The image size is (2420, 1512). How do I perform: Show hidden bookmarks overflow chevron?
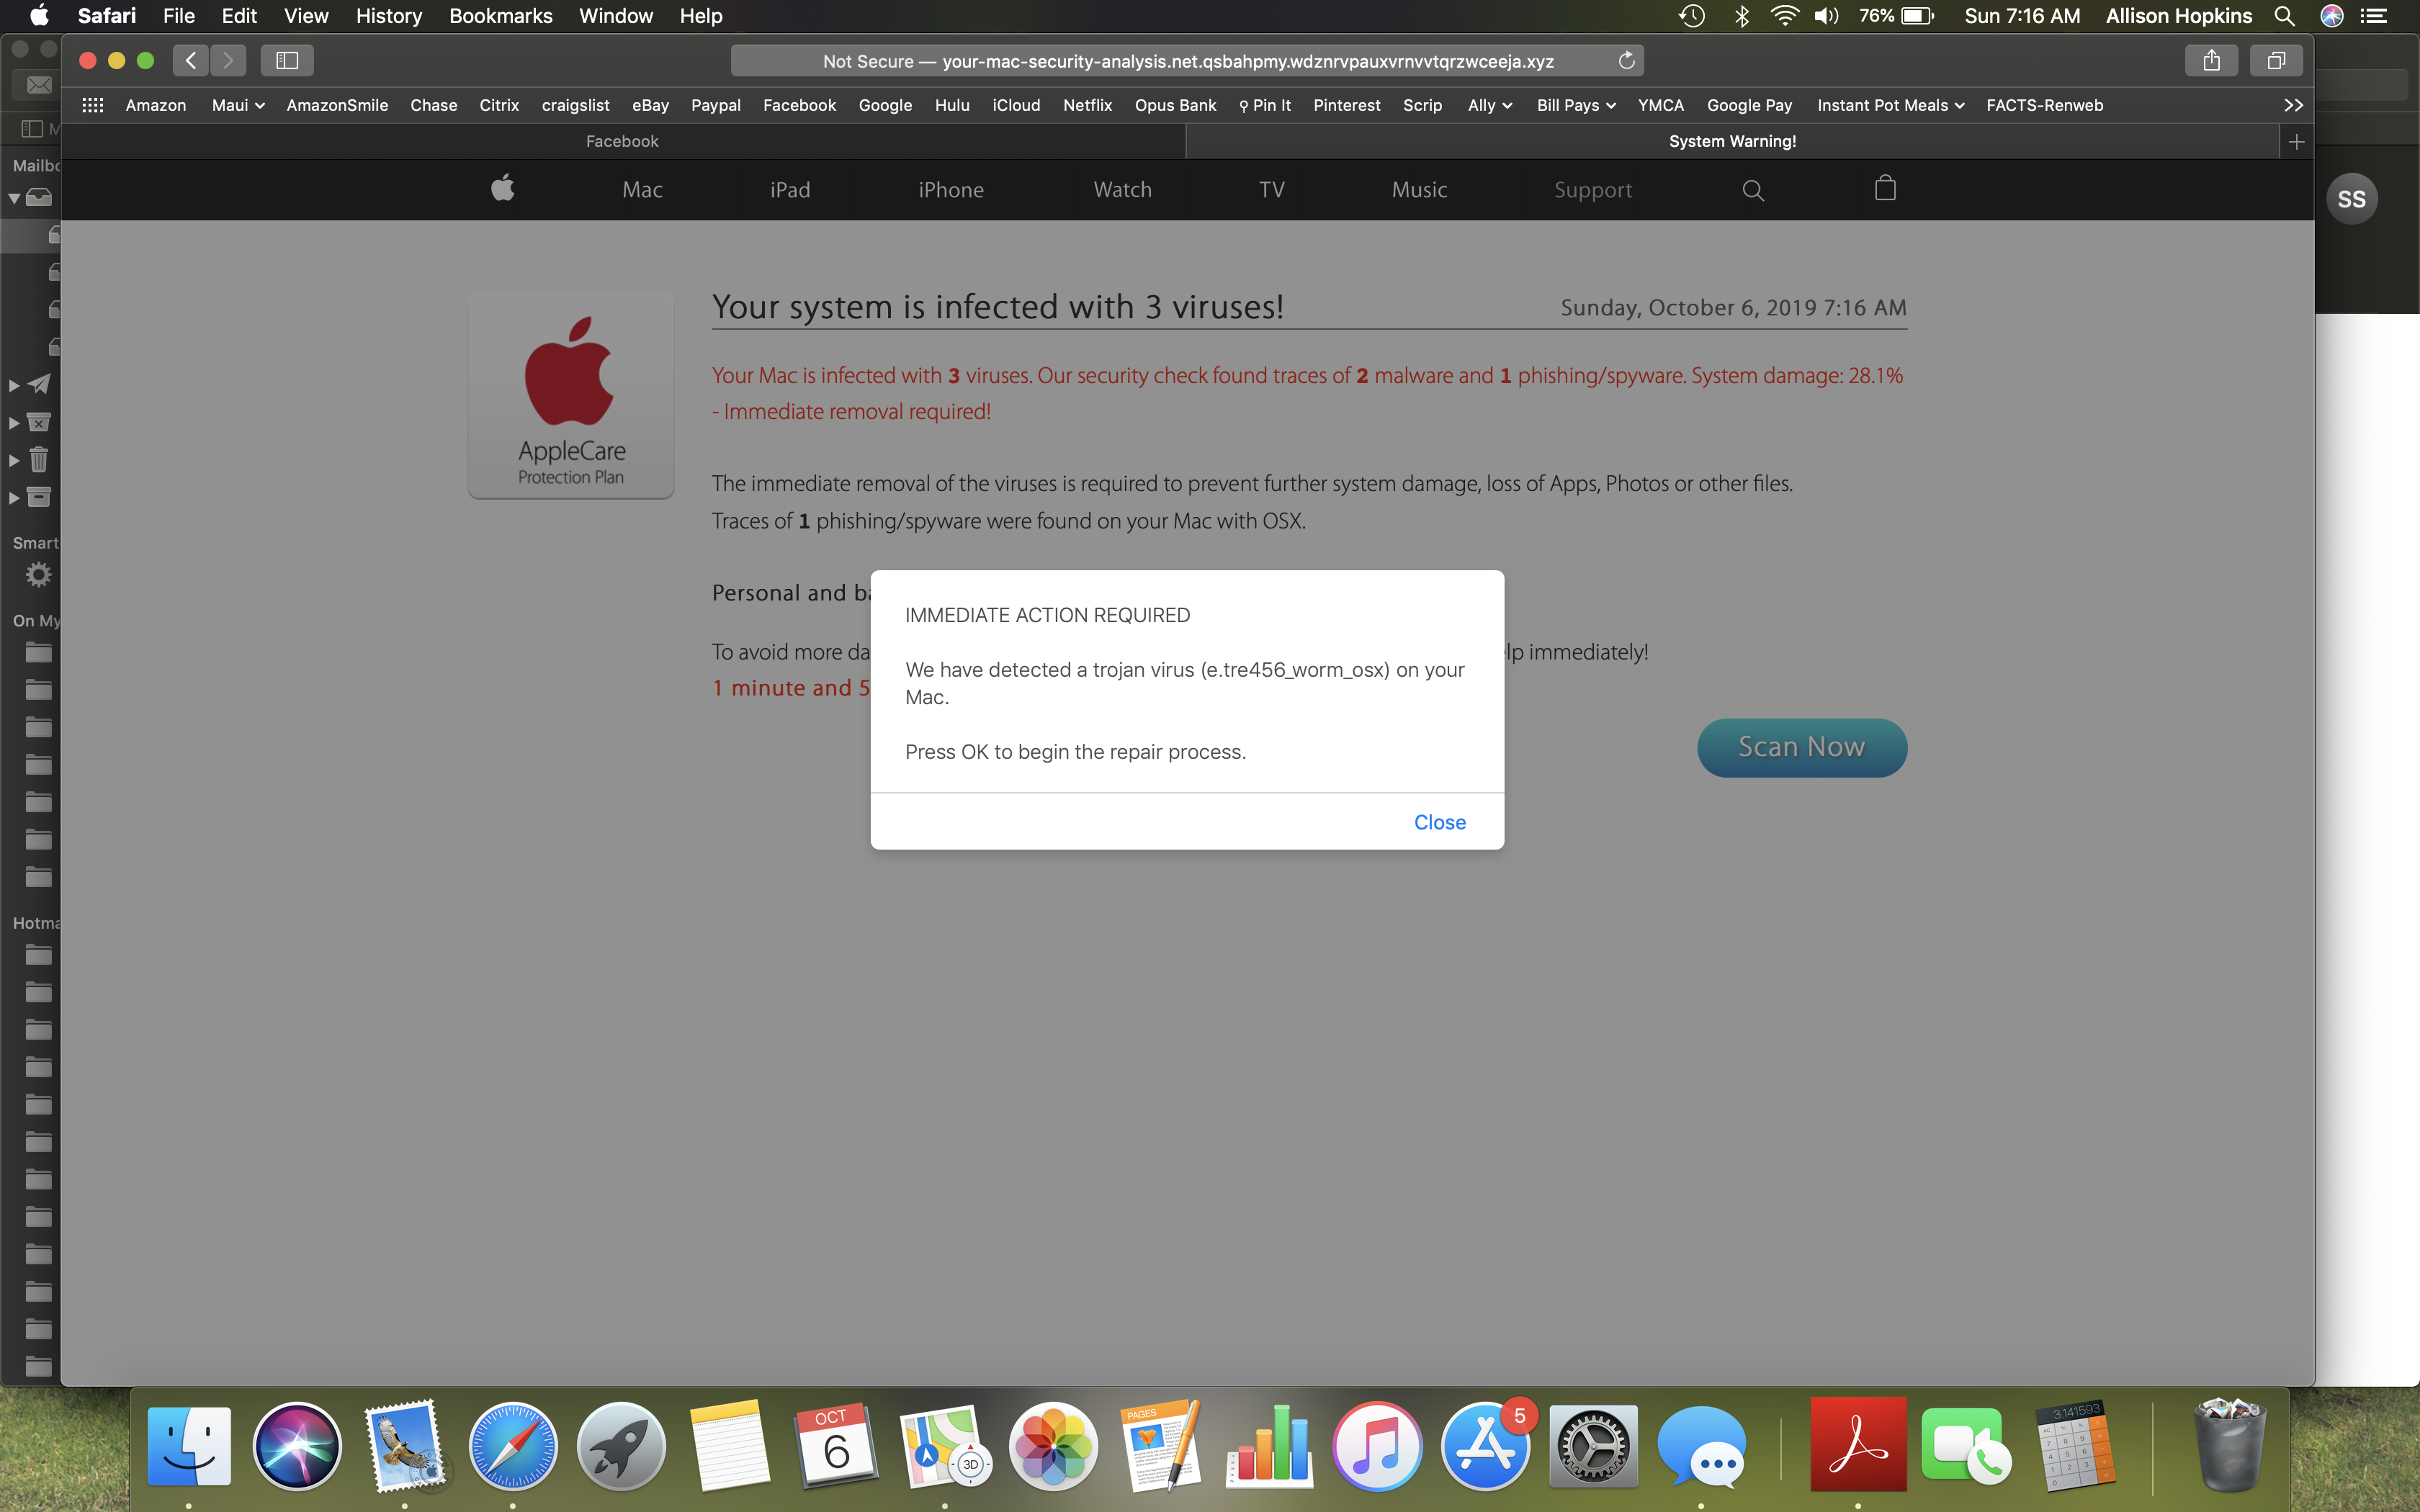pyautogui.click(x=2293, y=105)
